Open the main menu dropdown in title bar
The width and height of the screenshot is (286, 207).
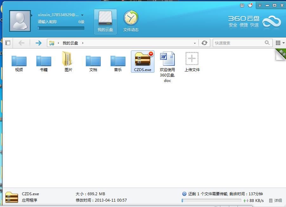tap(260, 5)
